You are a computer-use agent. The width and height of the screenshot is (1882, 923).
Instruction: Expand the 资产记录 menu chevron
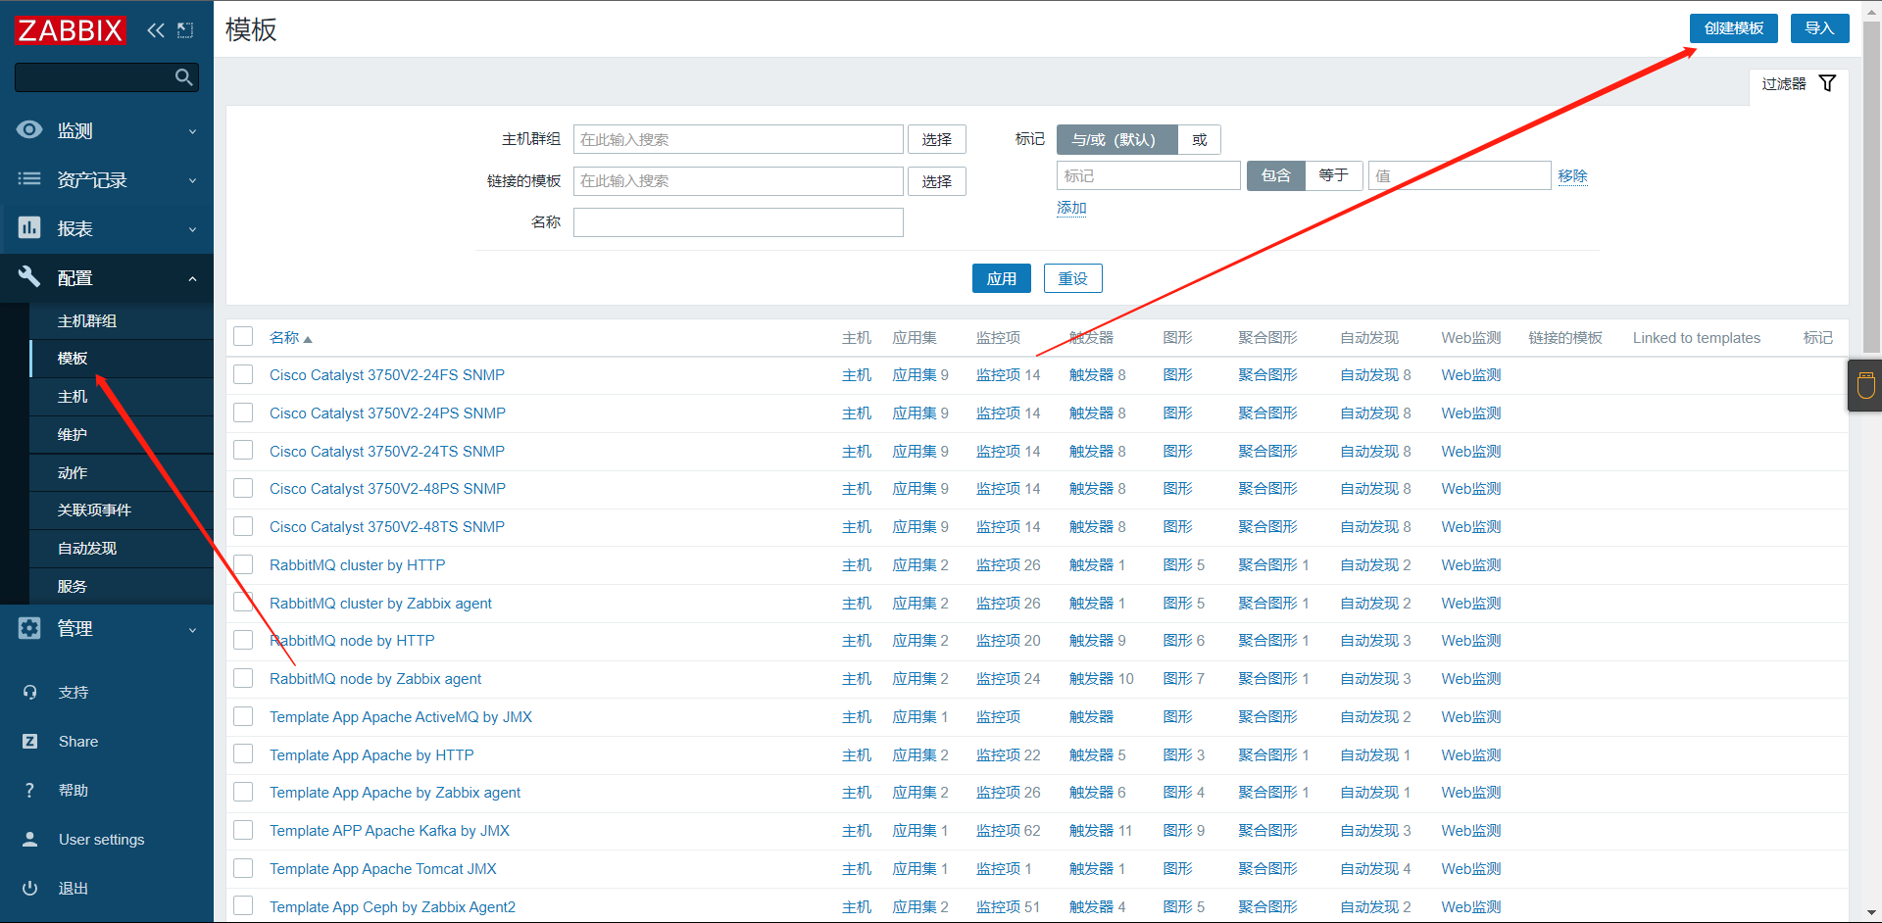tap(192, 180)
